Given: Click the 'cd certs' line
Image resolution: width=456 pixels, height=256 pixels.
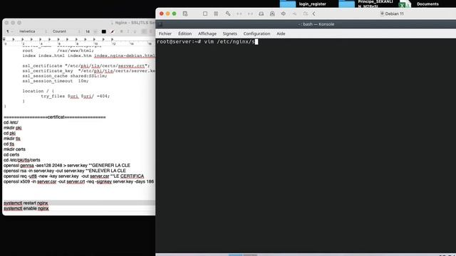Looking at the screenshot, I should coord(11,155).
